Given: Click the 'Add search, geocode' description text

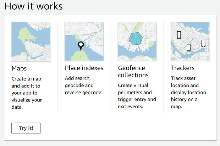Looking at the screenshot, I should tap(84, 85).
